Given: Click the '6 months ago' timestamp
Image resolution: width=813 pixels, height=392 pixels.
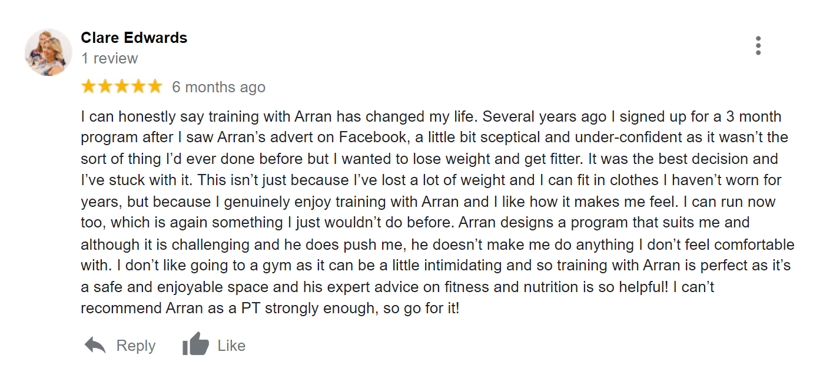Looking at the screenshot, I should [x=218, y=88].
